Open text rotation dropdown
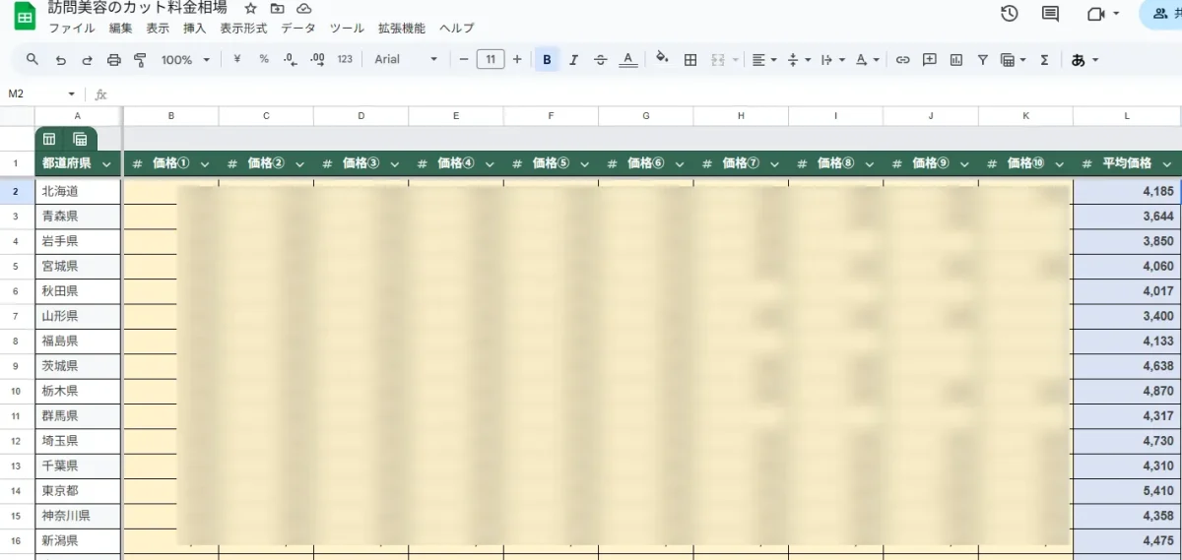 tap(868, 59)
